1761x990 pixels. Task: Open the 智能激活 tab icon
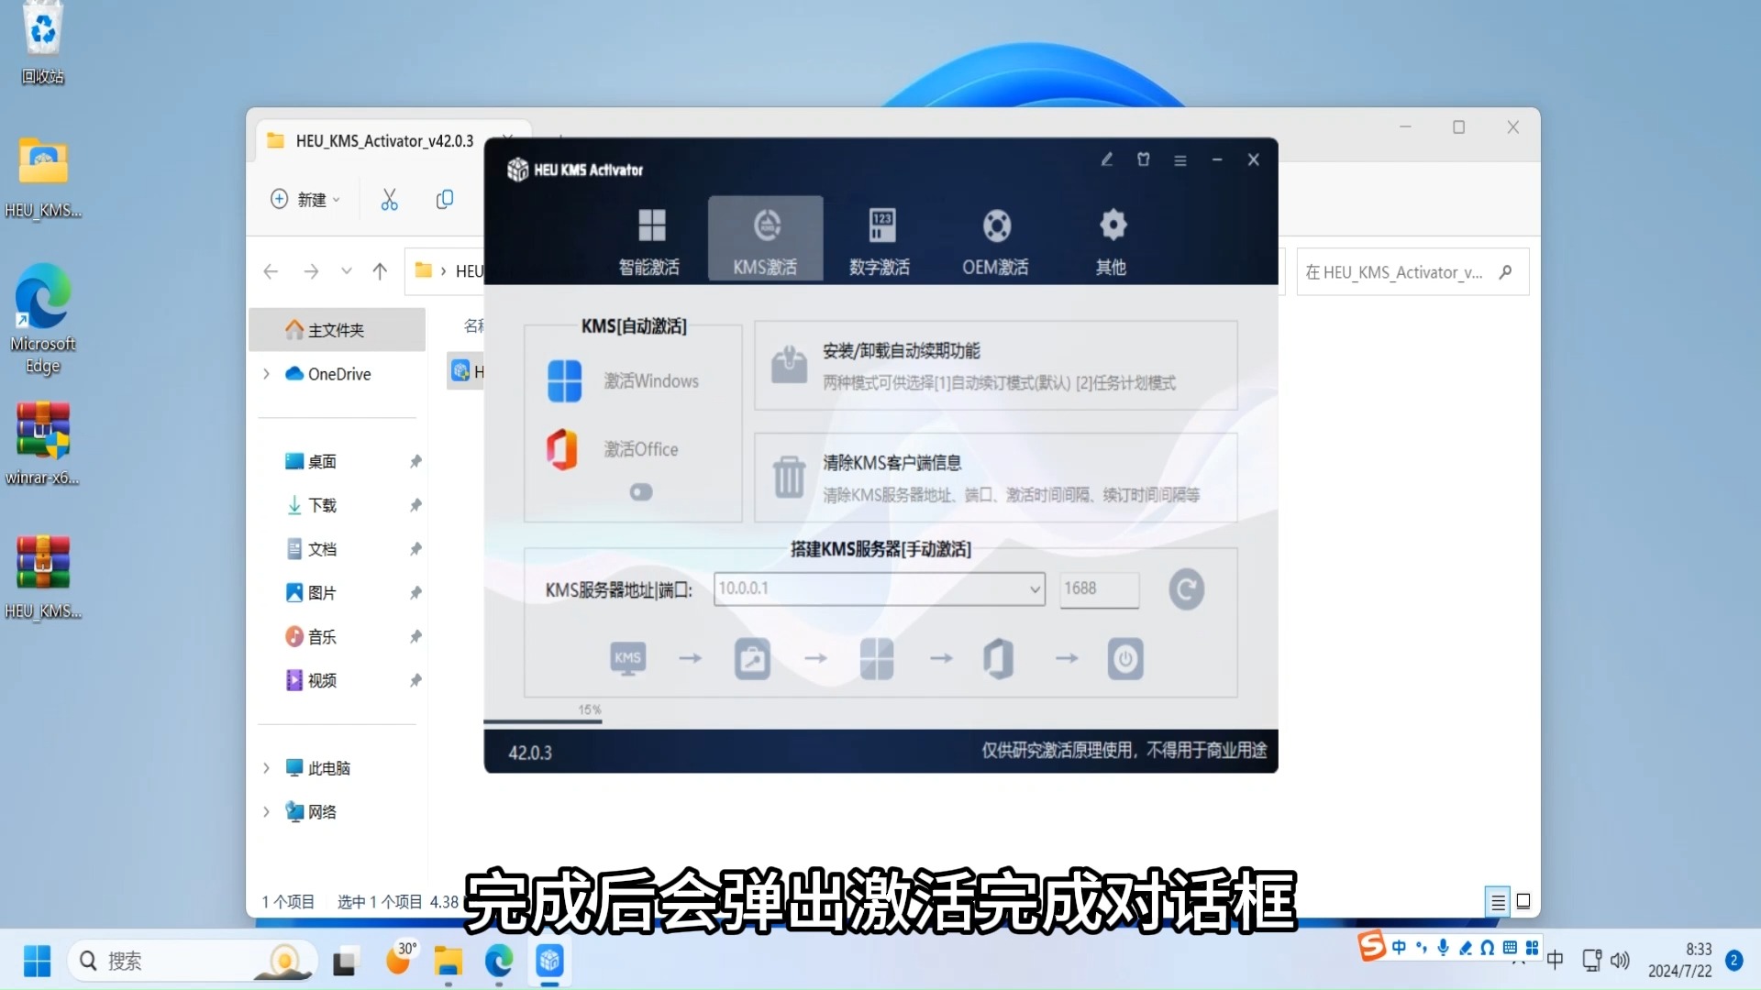[652, 238]
